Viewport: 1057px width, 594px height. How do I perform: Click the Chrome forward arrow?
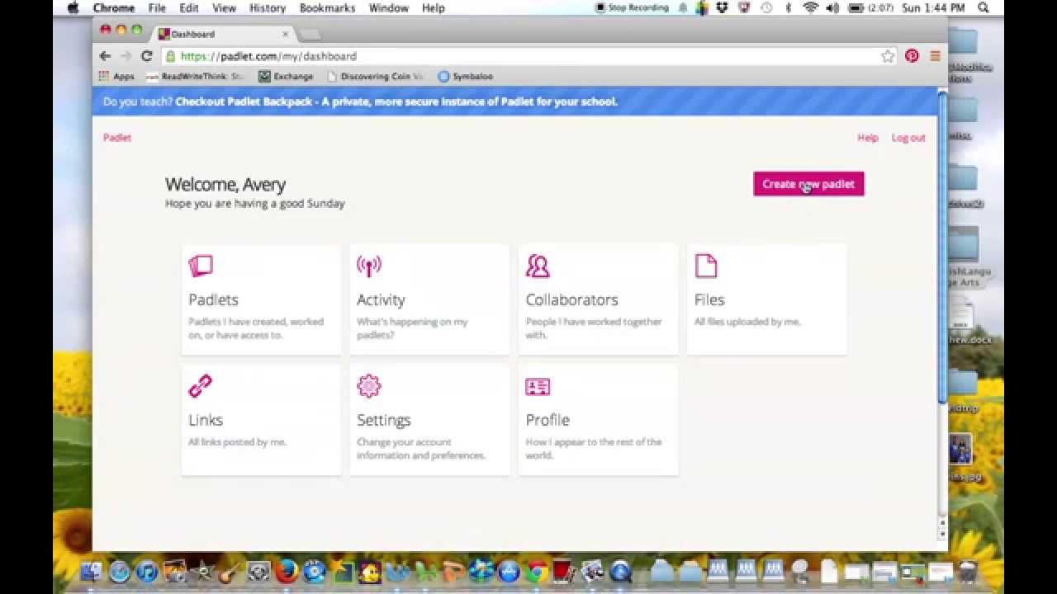[126, 56]
